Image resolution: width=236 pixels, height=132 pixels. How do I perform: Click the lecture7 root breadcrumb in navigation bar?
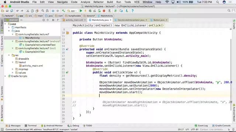tap(8, 16)
